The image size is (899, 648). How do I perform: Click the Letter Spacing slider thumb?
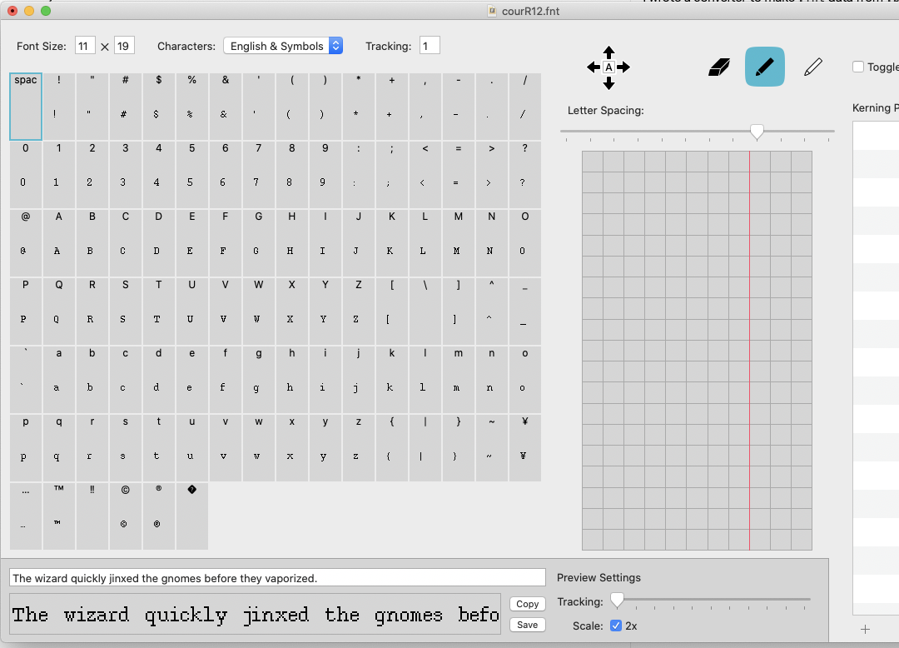pos(757,132)
